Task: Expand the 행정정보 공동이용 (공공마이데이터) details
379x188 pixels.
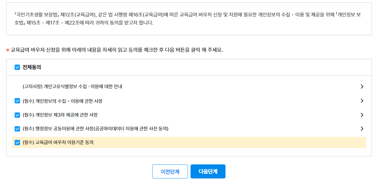Action: coord(362,129)
